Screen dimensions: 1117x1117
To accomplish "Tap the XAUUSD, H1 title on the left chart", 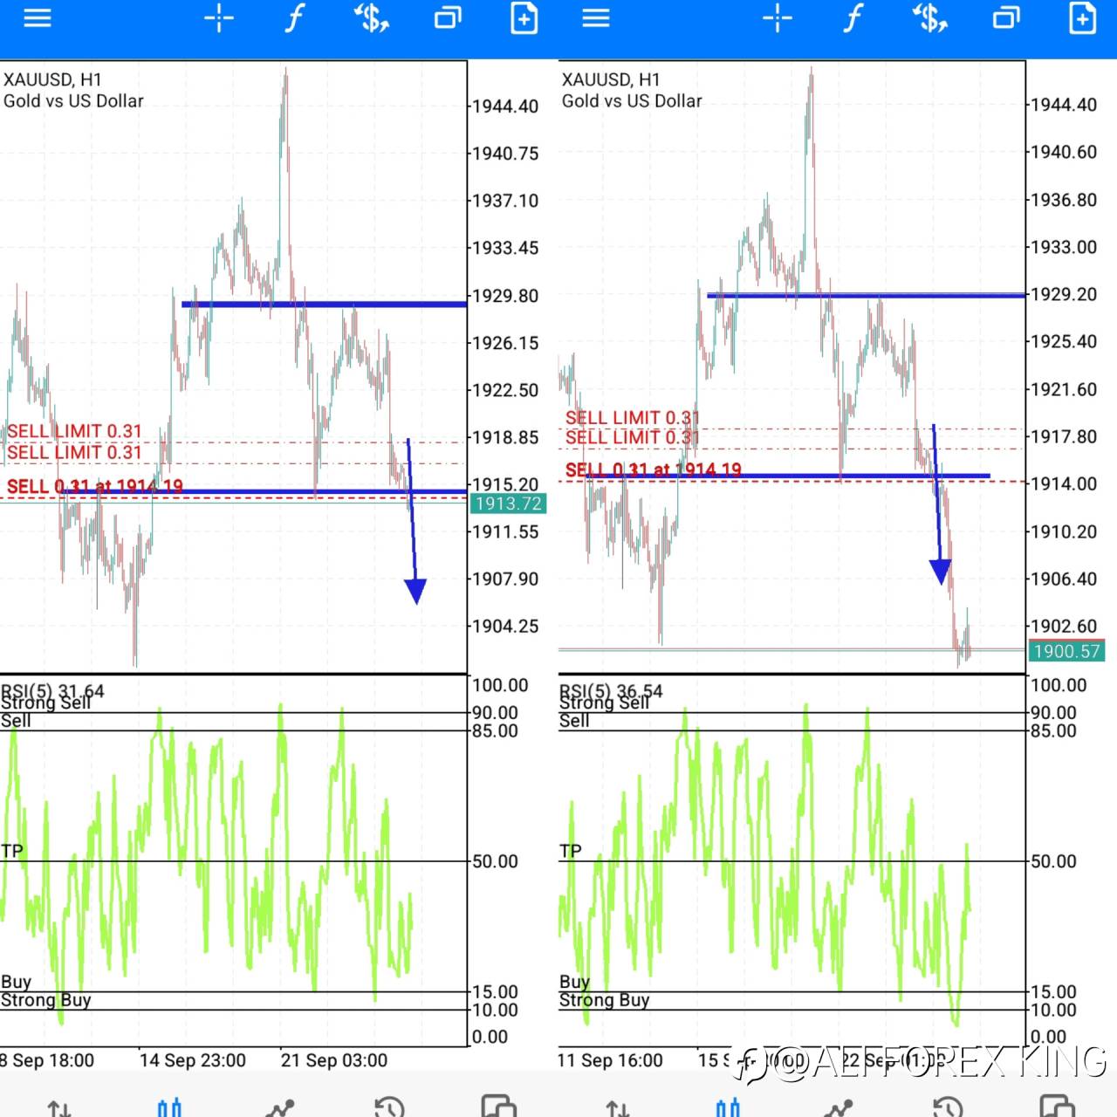I will [52, 79].
